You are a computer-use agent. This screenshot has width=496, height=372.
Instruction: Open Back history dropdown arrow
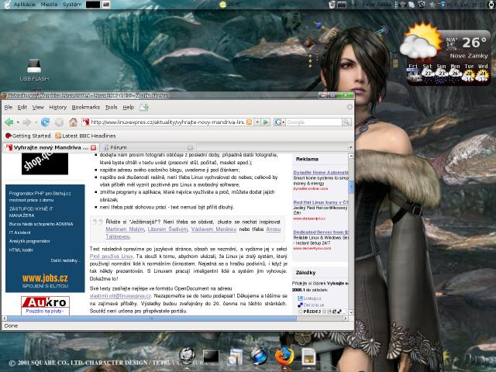point(18,122)
